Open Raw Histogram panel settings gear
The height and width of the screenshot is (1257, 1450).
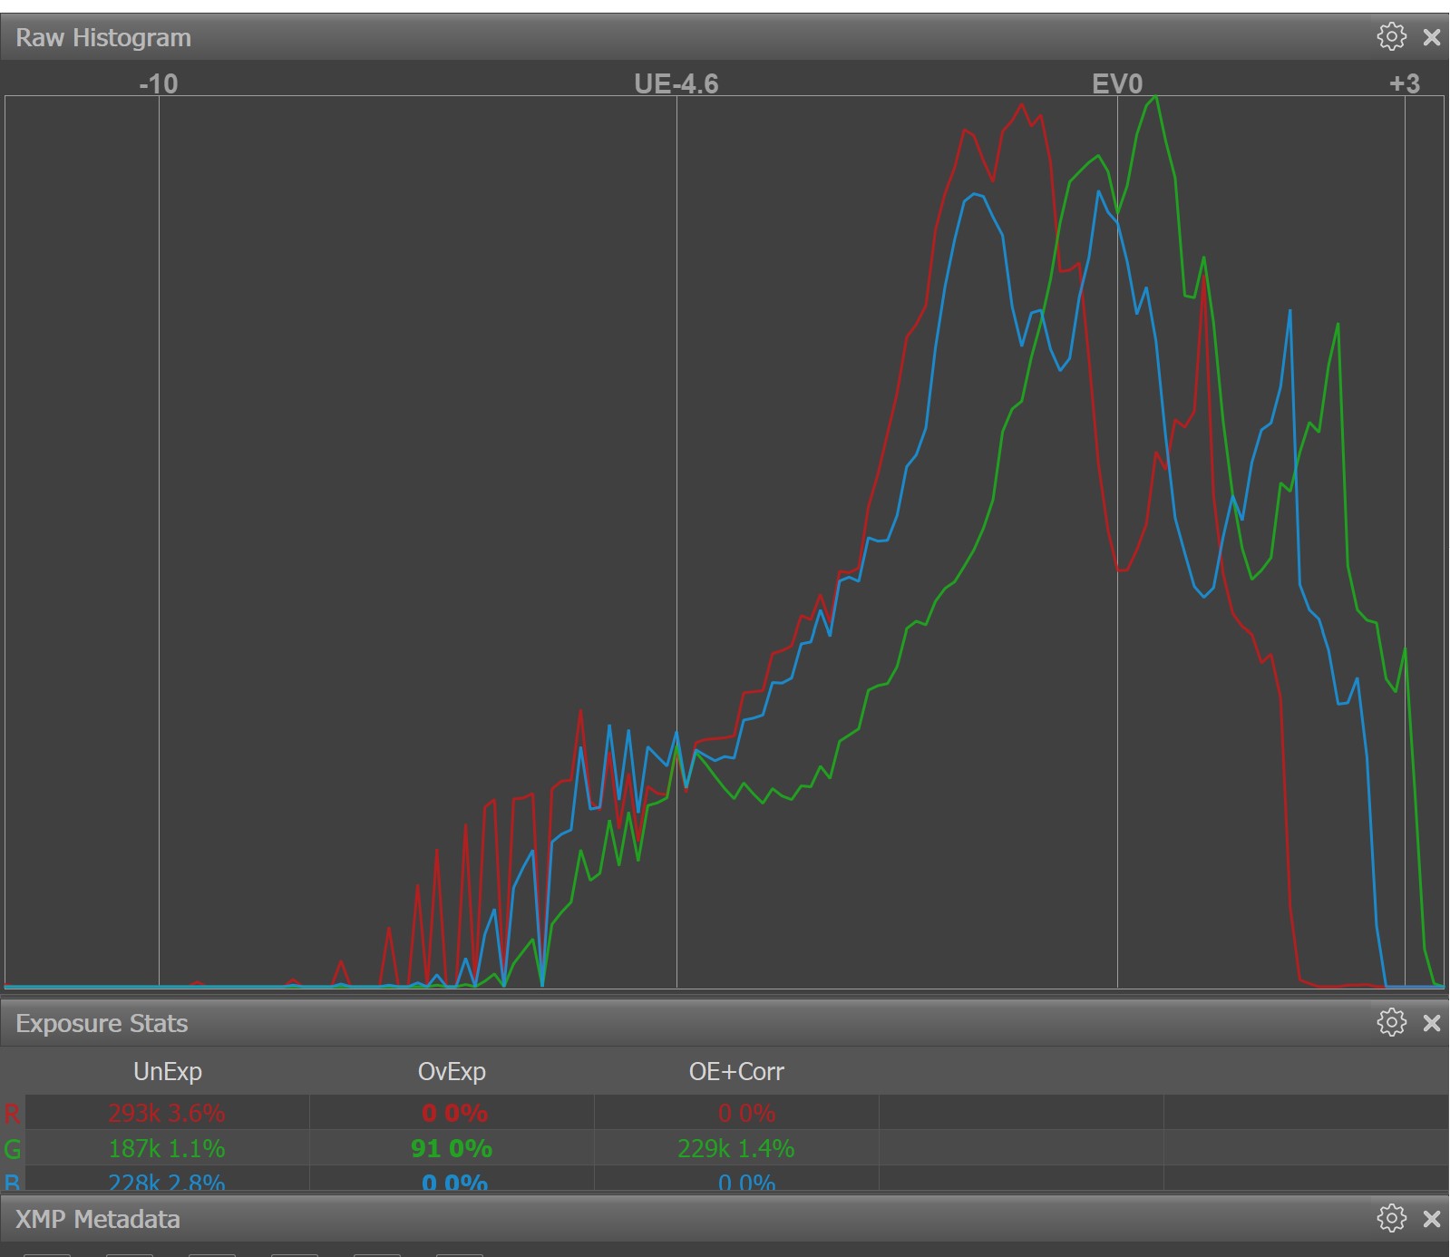click(1391, 37)
